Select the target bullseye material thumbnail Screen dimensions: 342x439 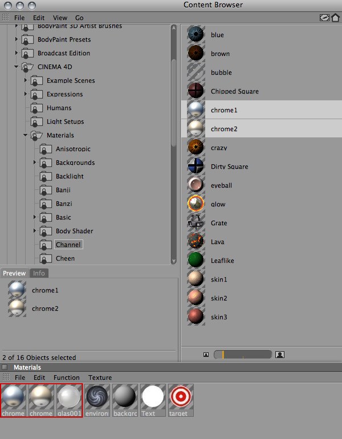[181, 400]
